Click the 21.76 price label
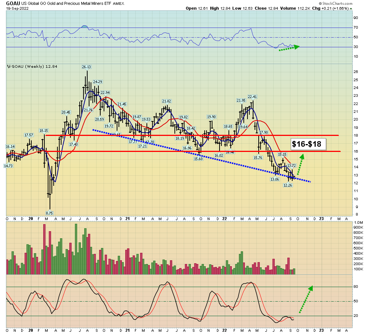 tap(88, 110)
